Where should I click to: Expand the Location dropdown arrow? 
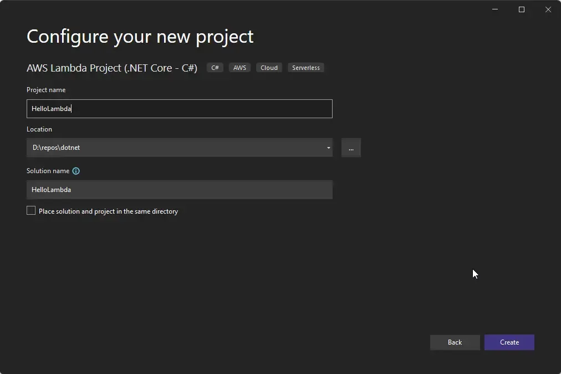click(x=328, y=148)
